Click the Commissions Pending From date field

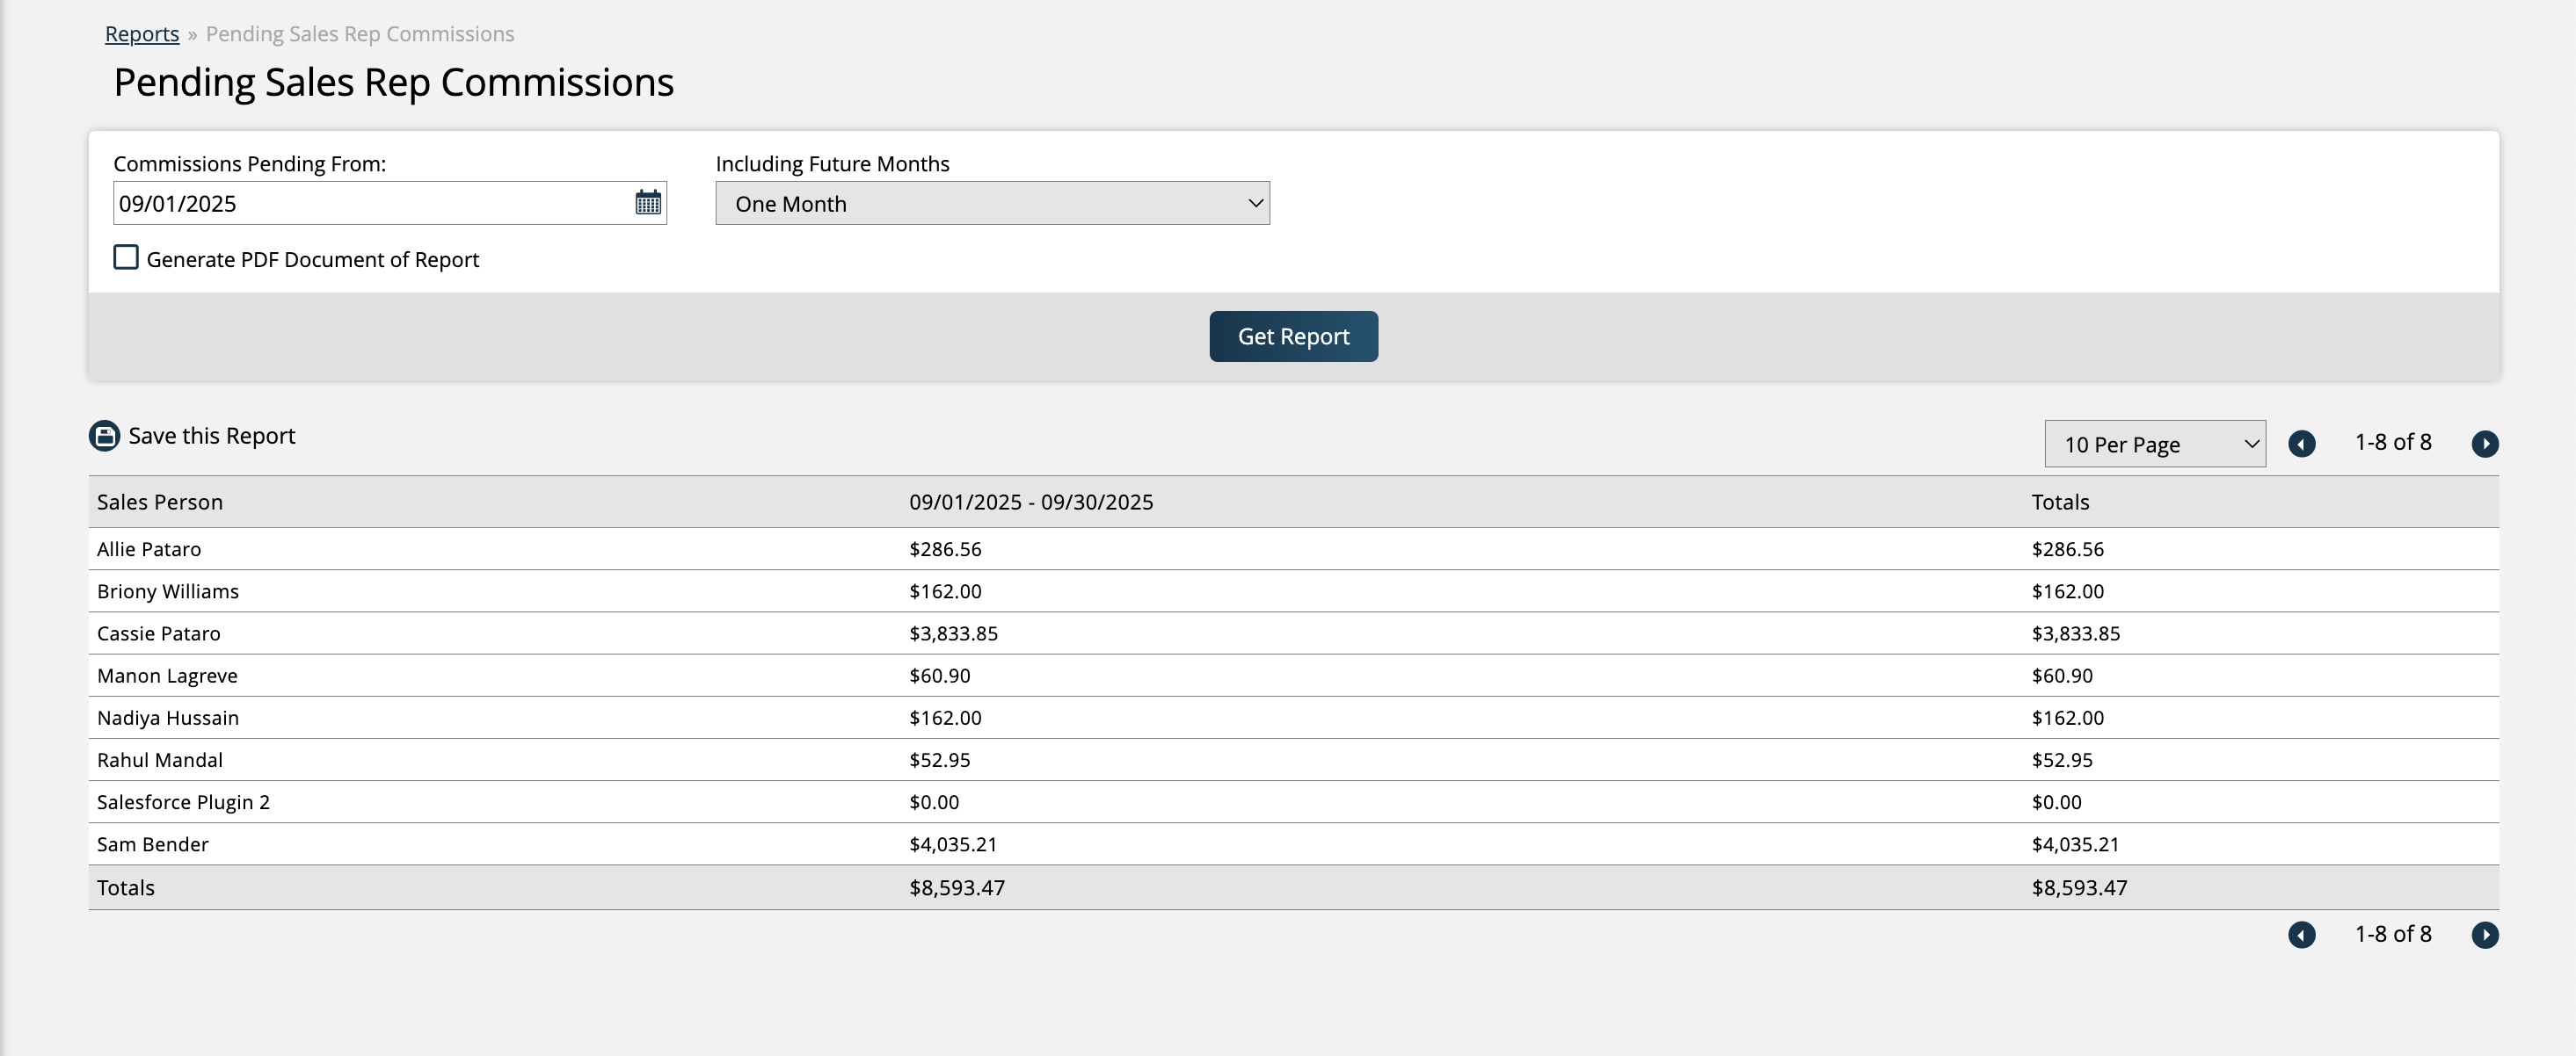pyautogui.click(x=370, y=204)
